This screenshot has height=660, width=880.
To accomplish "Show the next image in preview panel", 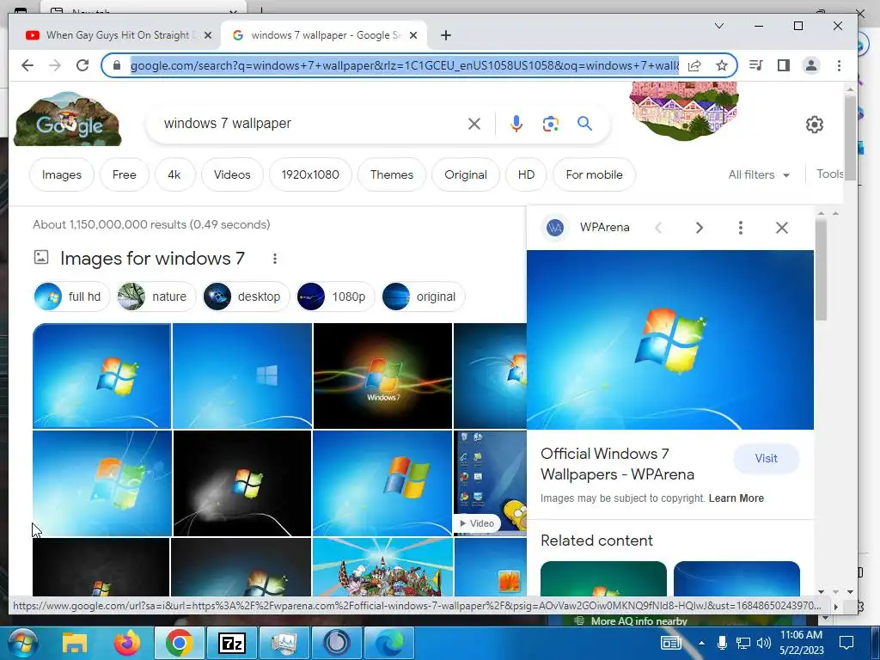I will pyautogui.click(x=700, y=227).
